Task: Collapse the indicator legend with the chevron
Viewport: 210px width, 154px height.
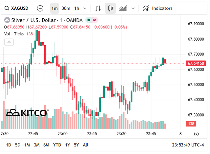Action: coord(9,42)
